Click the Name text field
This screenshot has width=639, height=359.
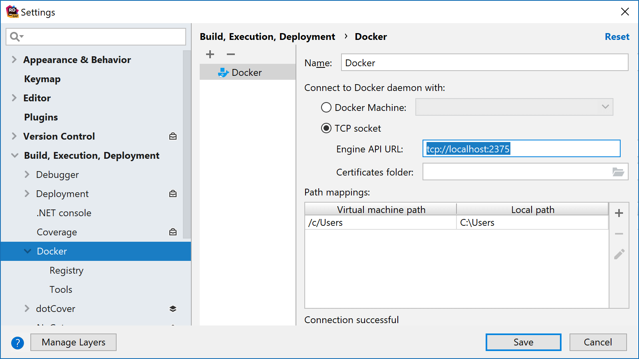484,63
